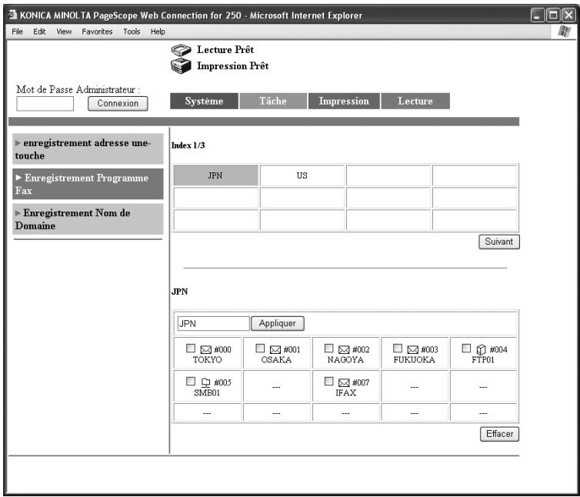Open the Help menu
580x497 pixels.
[158, 32]
